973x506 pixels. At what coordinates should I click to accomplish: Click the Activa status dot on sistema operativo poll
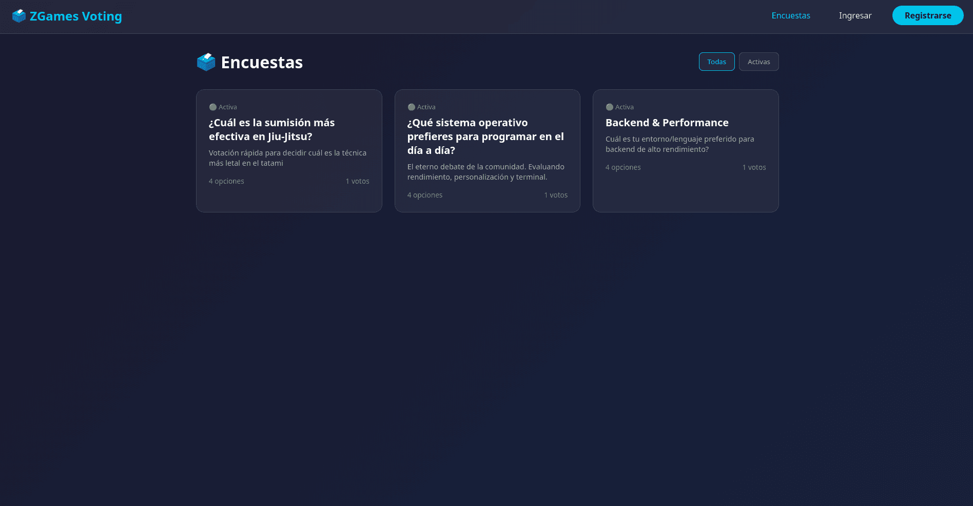412,107
